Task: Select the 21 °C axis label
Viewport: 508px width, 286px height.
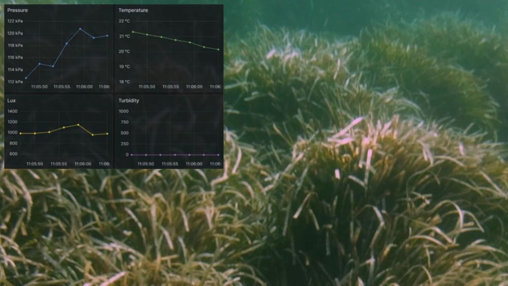Action: 124,36
